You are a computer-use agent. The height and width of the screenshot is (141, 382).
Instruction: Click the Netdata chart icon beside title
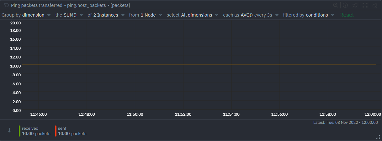(6, 5)
